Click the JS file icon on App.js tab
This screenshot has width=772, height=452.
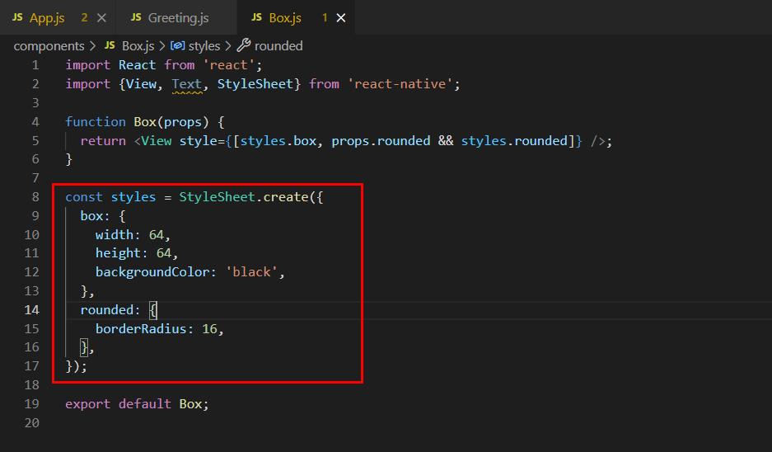[18, 17]
